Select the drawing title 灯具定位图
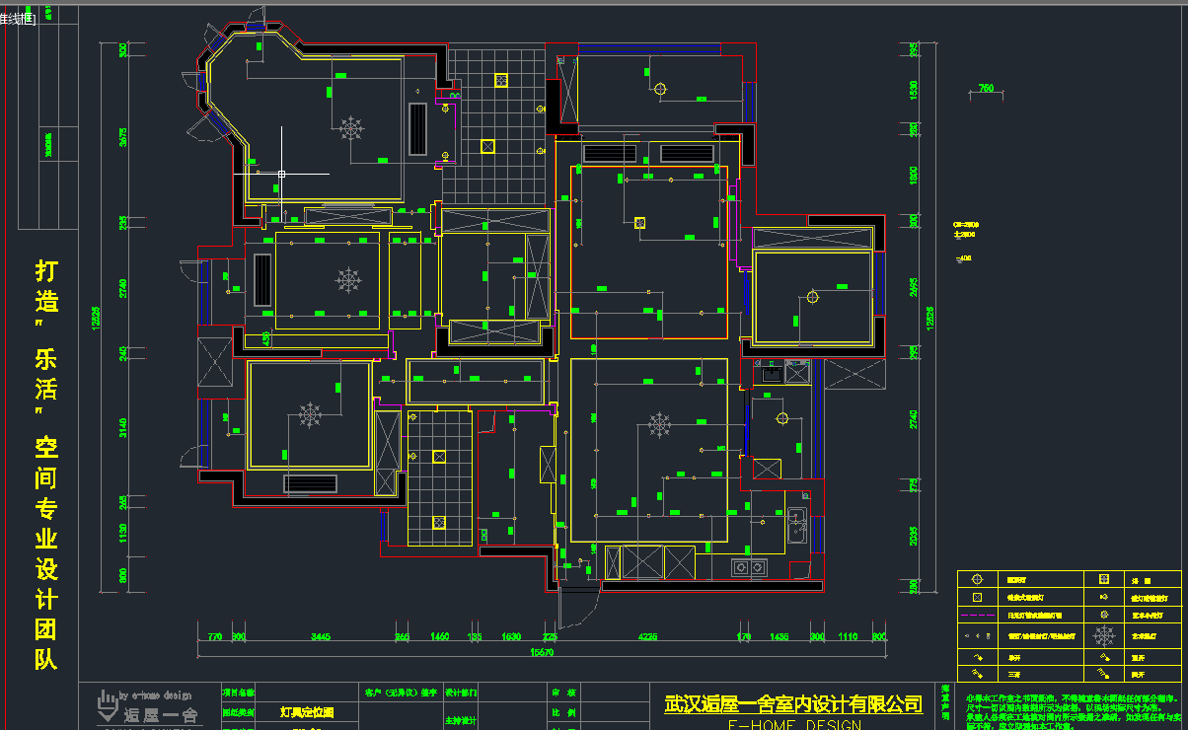1188x730 pixels. tap(307, 711)
